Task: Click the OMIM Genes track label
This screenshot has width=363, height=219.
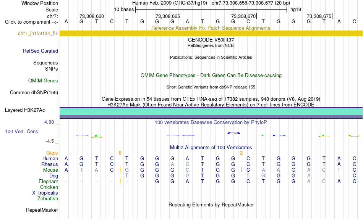Action: coord(43,81)
